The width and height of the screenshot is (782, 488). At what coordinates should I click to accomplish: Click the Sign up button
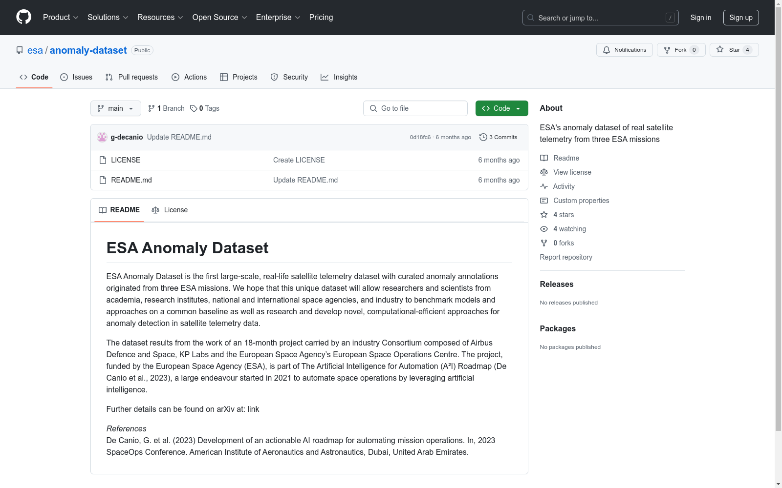tap(741, 18)
